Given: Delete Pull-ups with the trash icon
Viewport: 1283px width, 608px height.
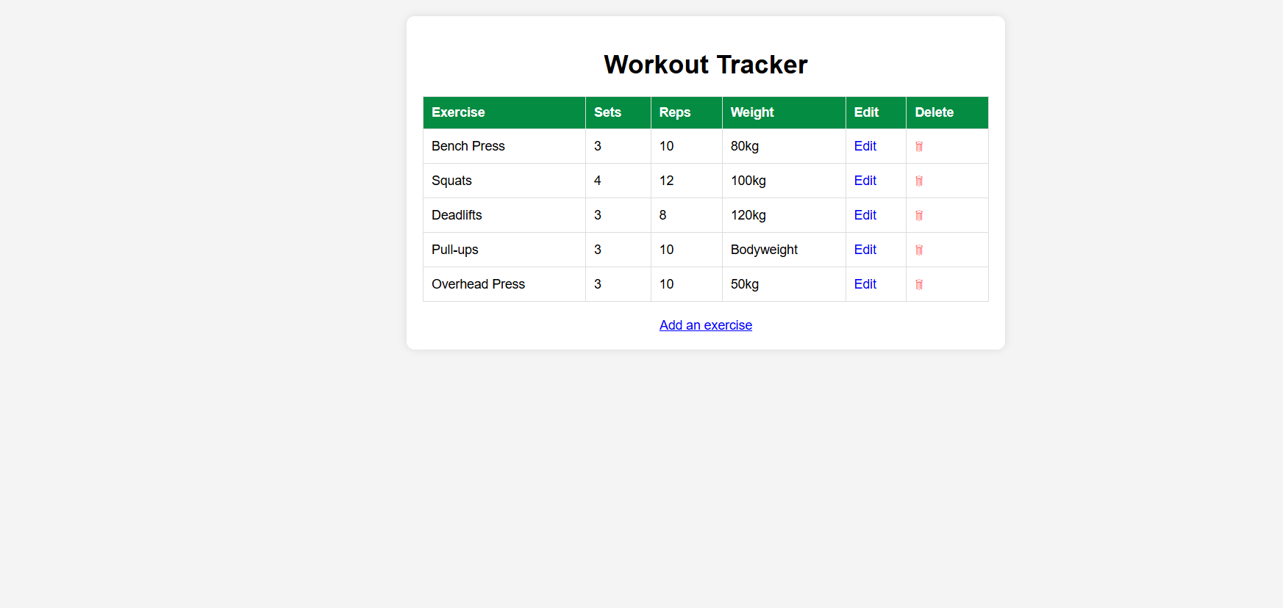Looking at the screenshot, I should click(x=919, y=250).
